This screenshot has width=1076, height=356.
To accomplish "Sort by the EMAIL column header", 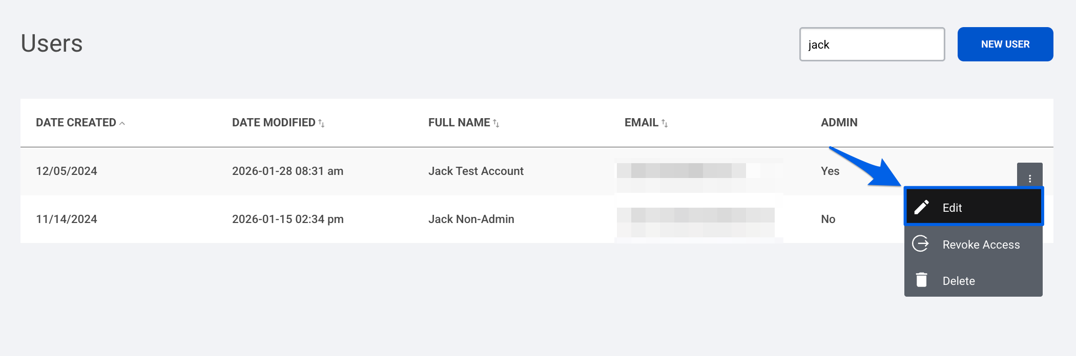I will pyautogui.click(x=642, y=123).
